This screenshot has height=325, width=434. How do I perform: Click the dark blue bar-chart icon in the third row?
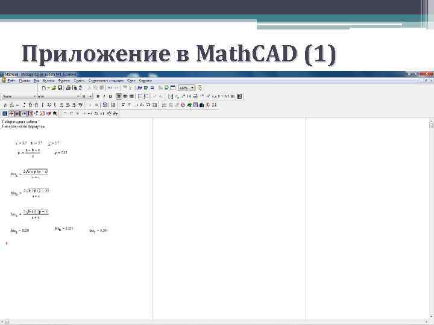pyautogui.click(x=201, y=105)
